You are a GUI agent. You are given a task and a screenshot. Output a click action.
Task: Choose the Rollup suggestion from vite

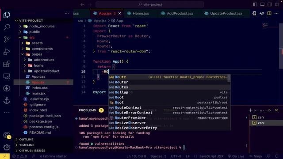click(169, 92)
